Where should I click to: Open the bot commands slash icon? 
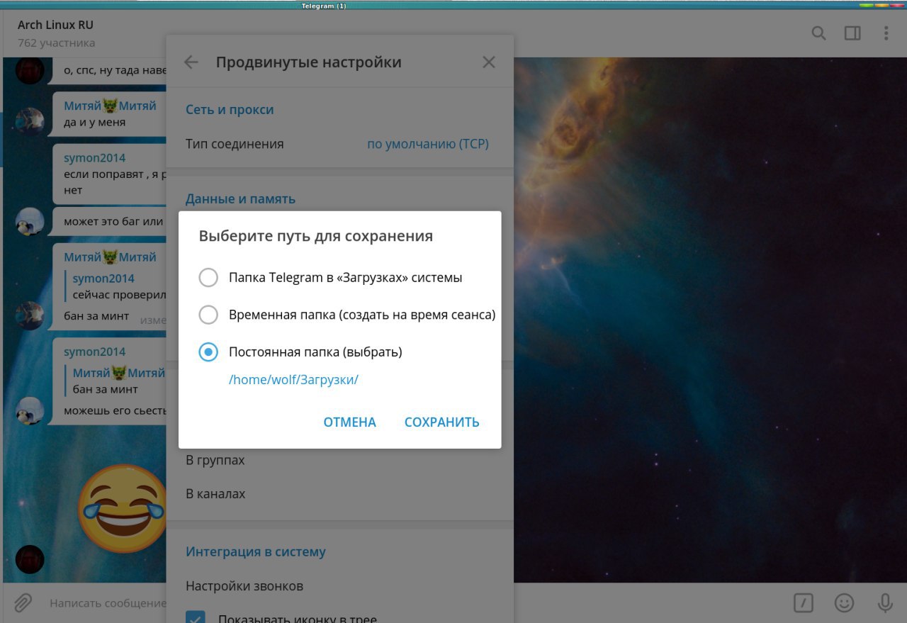click(x=803, y=603)
